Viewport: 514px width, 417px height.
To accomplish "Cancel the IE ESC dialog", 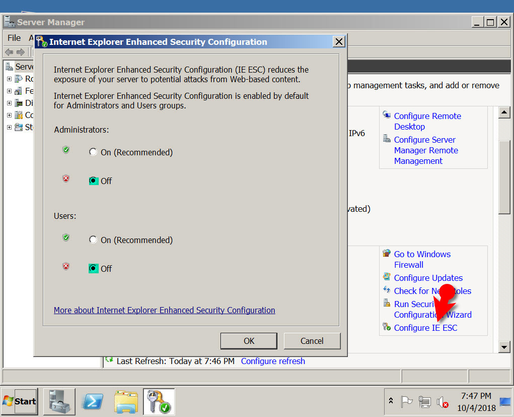I will tap(312, 341).
